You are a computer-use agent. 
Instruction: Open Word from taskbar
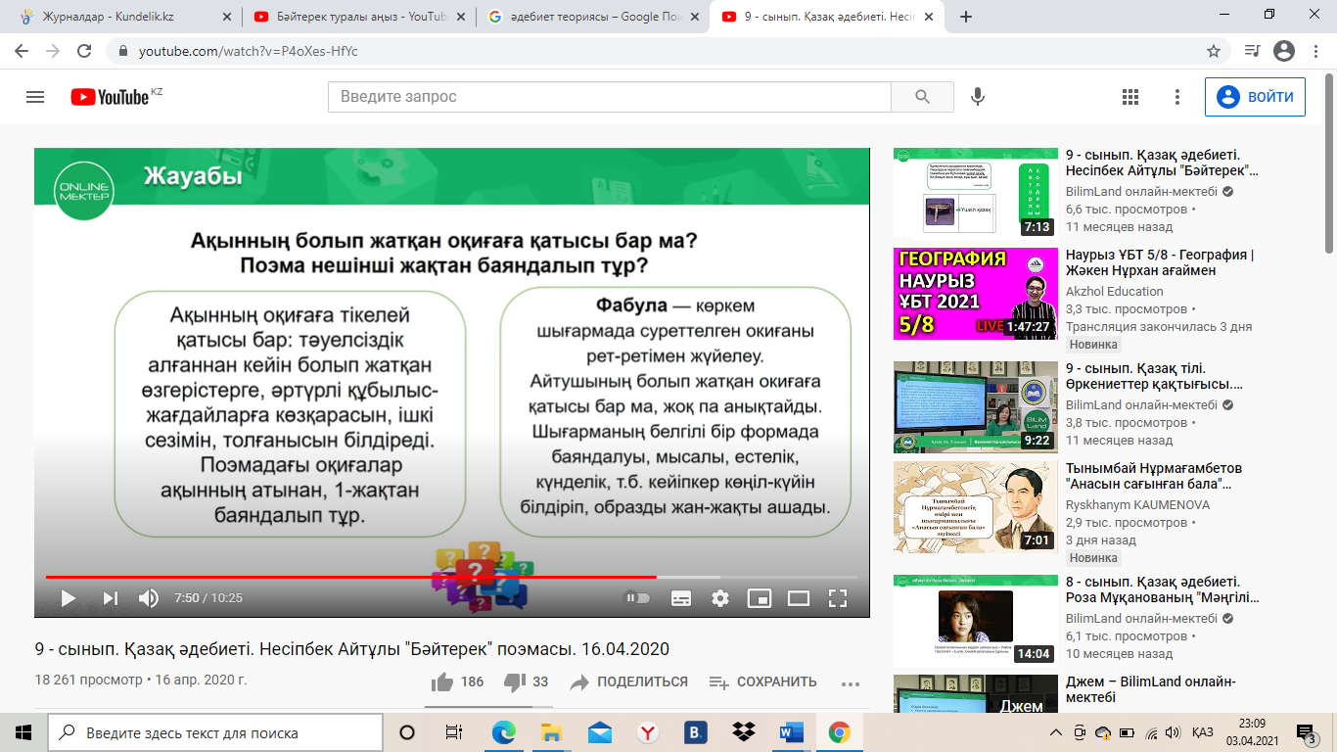(x=791, y=732)
